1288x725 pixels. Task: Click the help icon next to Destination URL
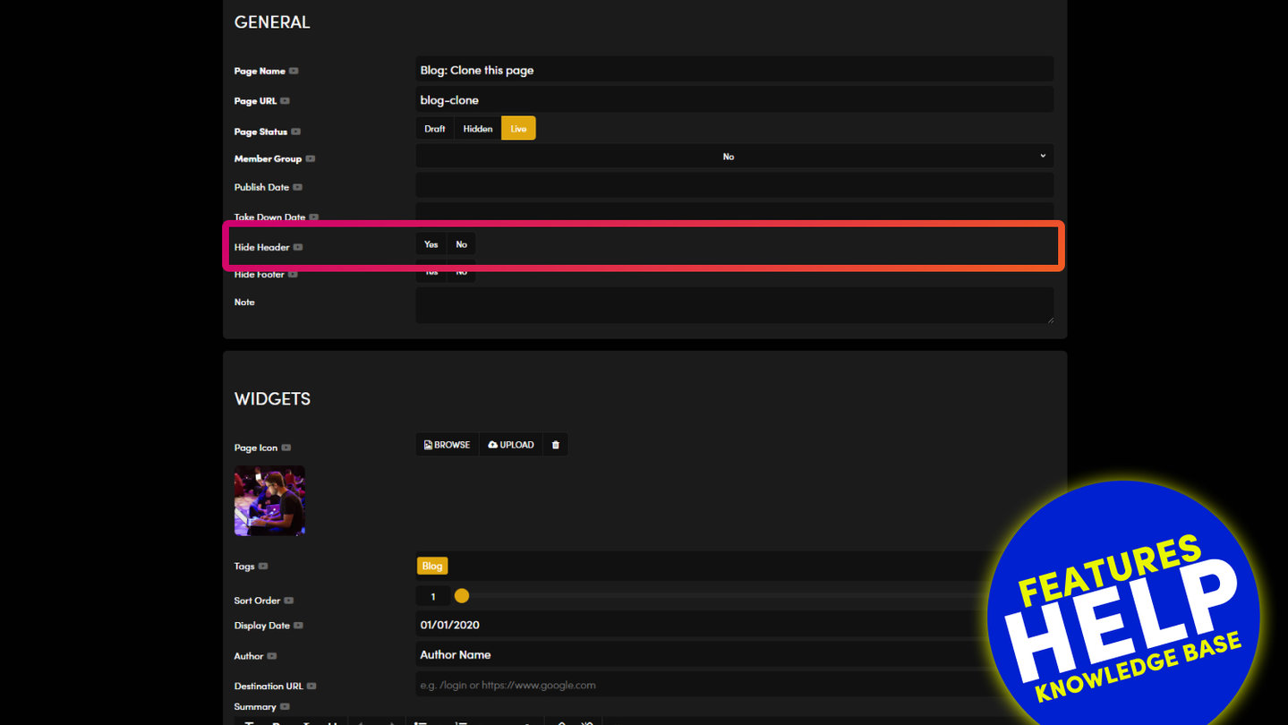pos(311,687)
